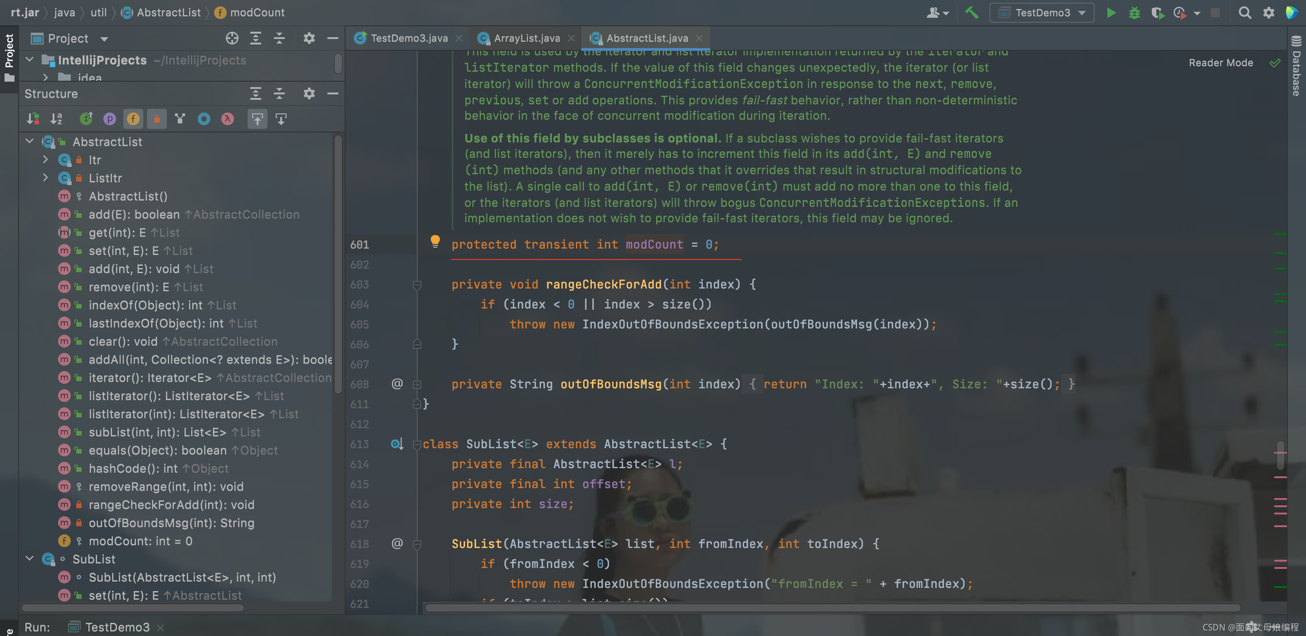Click Reader Mode label in editor
The height and width of the screenshot is (636, 1306).
1220,63
